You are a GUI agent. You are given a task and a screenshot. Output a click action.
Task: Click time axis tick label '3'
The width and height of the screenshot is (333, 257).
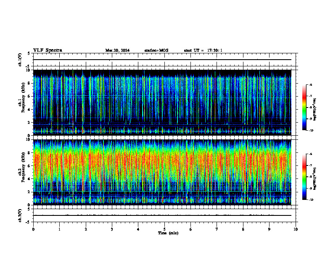(112, 229)
